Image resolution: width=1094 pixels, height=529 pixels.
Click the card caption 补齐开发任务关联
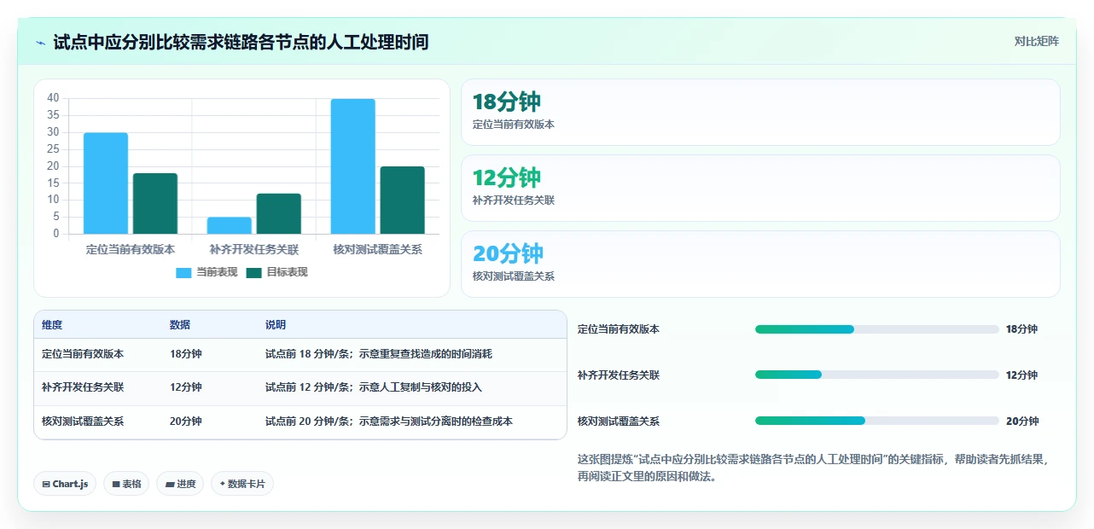coord(514,201)
